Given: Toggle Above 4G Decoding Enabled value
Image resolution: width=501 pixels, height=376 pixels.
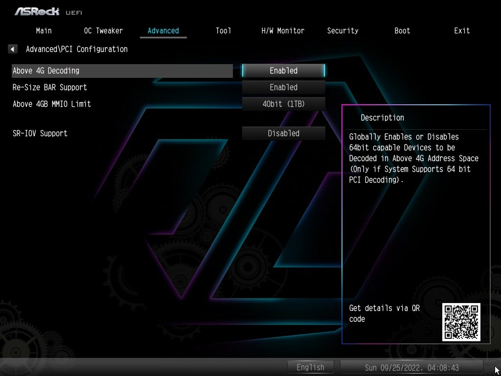Looking at the screenshot, I should (x=283, y=70).
